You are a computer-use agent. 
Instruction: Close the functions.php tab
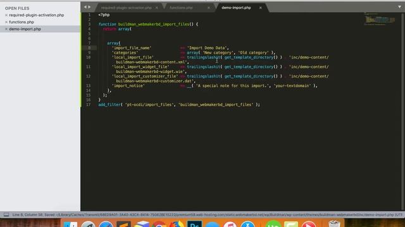(209, 8)
